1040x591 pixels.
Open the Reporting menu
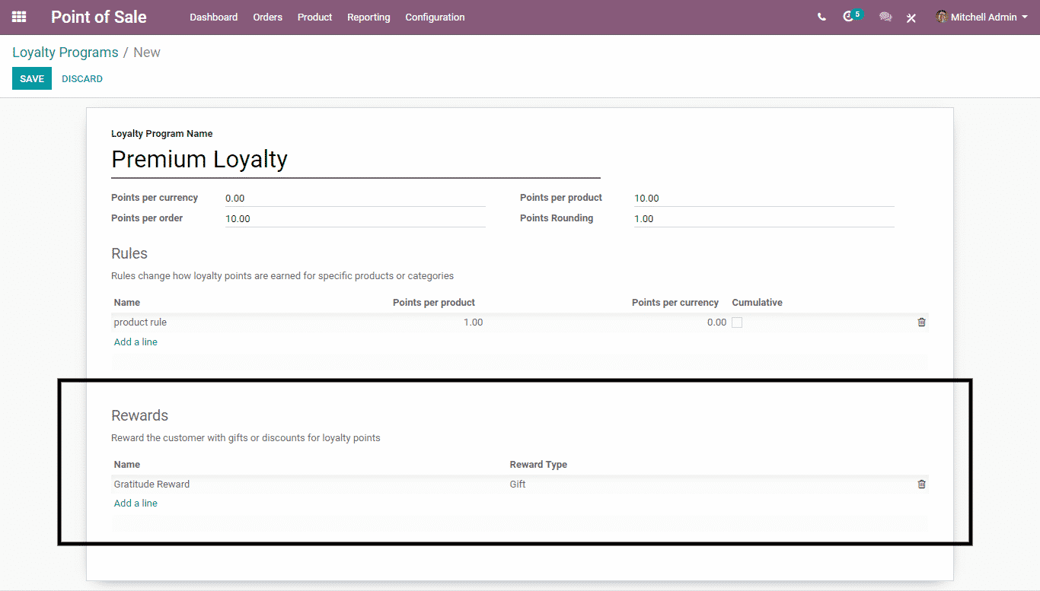368,17
